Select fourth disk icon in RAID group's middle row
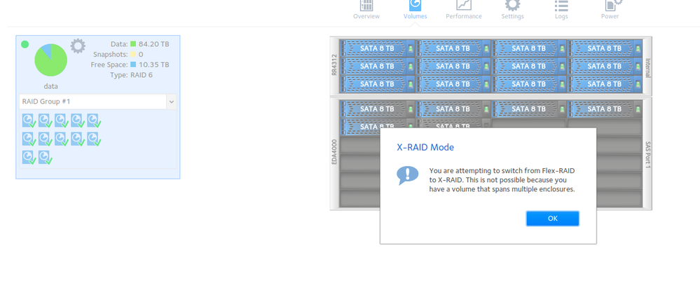 click(x=78, y=139)
